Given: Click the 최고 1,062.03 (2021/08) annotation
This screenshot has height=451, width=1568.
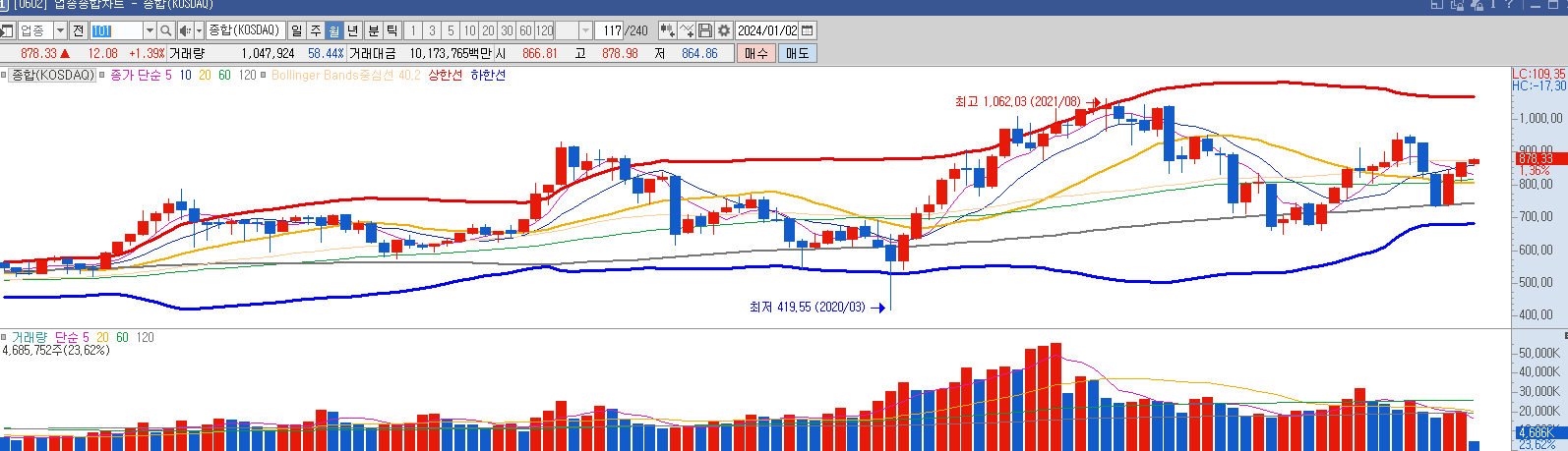Looking at the screenshot, I should [1017, 101].
